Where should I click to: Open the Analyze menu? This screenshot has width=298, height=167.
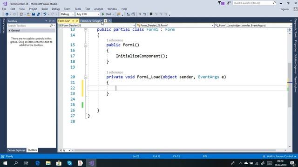click(x=99, y=9)
